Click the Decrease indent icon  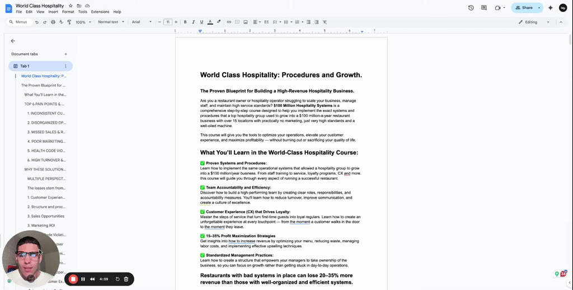308,22
